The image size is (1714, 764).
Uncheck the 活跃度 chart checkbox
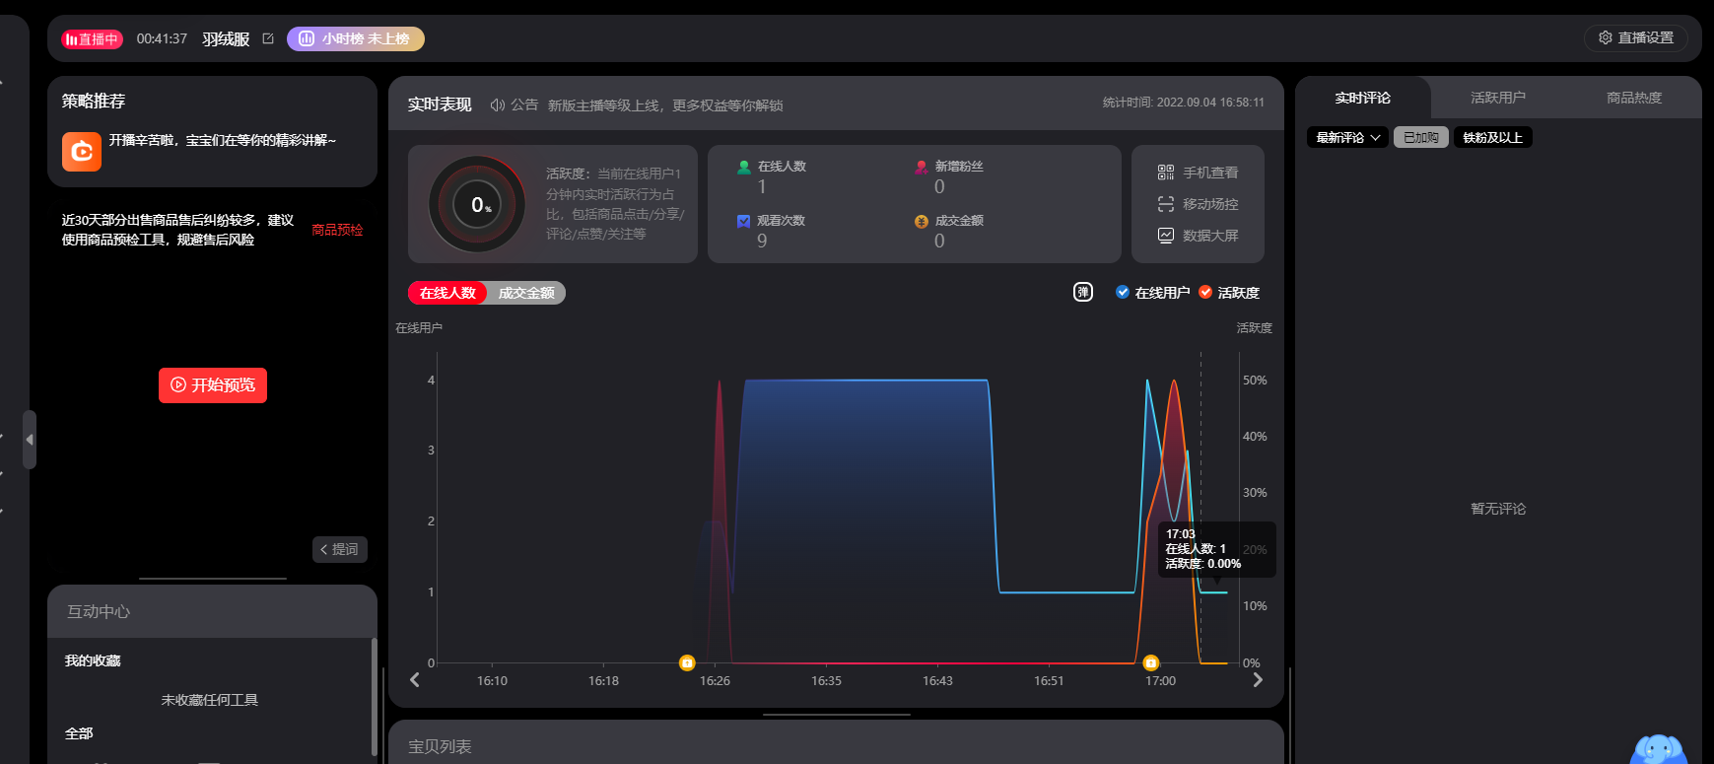1205,292
